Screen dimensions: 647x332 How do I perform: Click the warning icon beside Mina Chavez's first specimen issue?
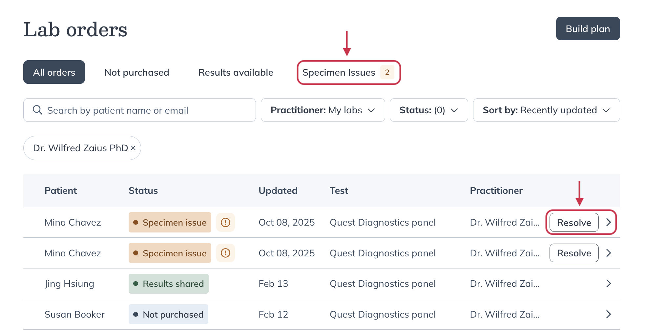pos(225,222)
